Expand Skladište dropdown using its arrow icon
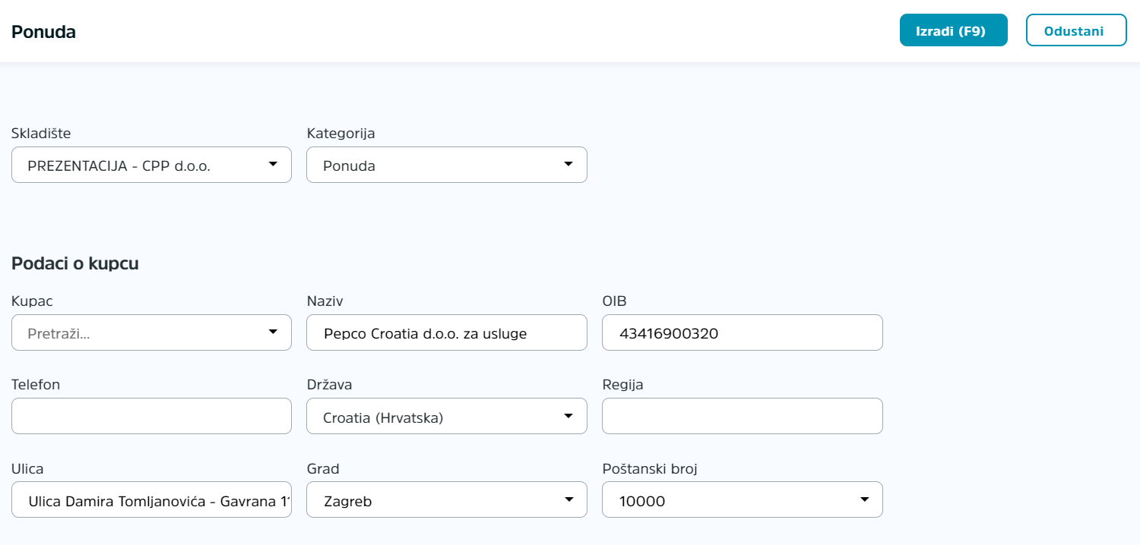The width and height of the screenshot is (1140, 545). click(273, 164)
